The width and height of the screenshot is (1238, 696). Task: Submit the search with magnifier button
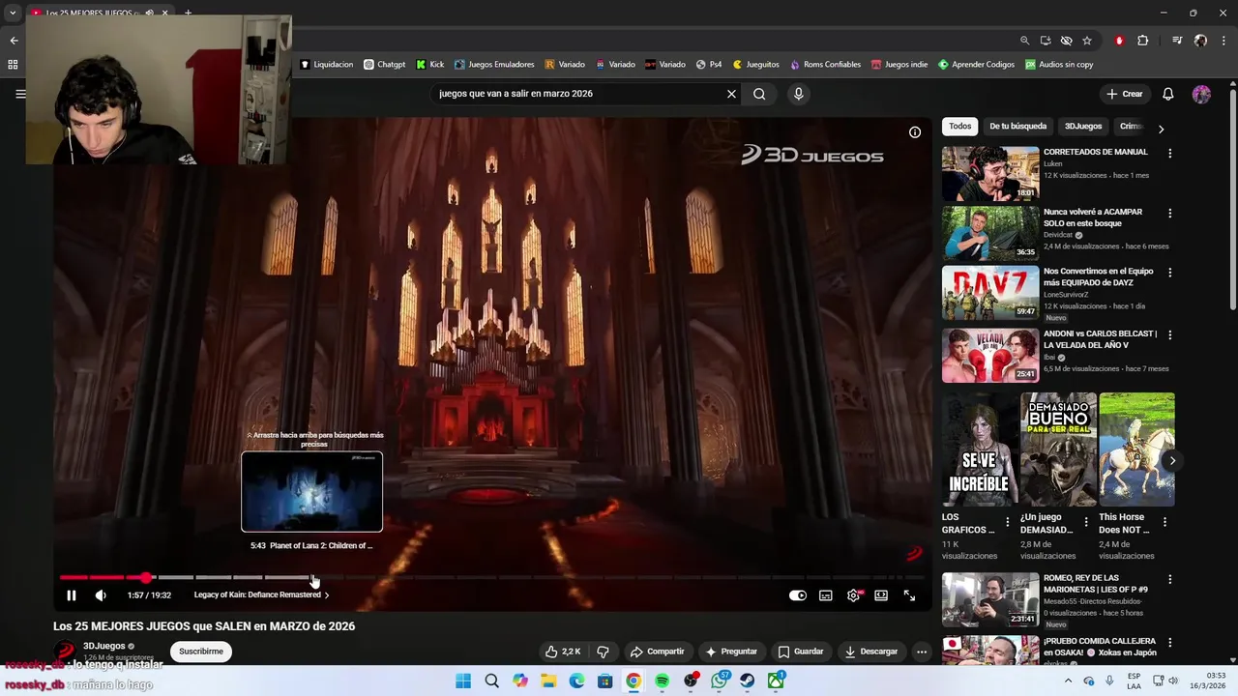(759, 94)
